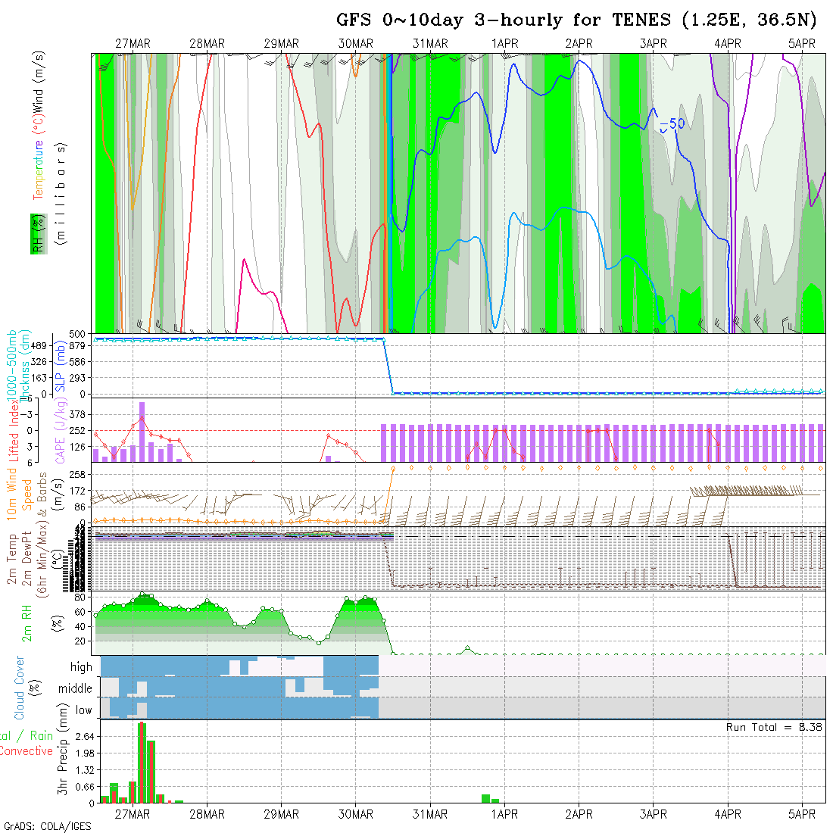Viewport: 833px width, 833px height.
Task: Click the -50 temperature contour label
Action: coord(672,123)
